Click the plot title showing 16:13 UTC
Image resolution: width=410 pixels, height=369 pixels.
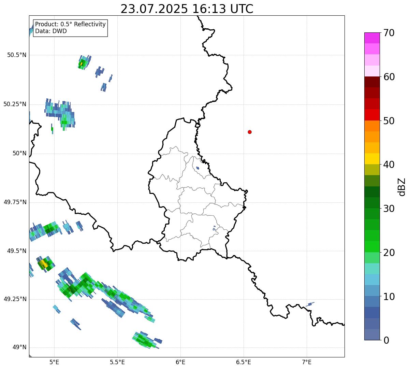click(187, 9)
